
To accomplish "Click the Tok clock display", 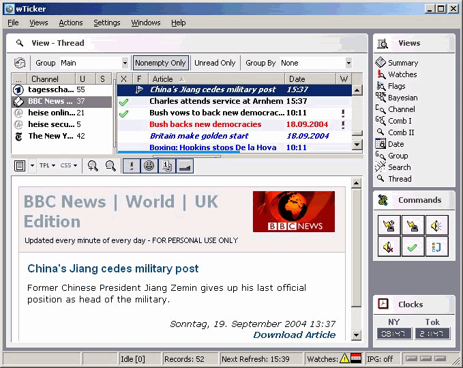I will tap(432, 333).
